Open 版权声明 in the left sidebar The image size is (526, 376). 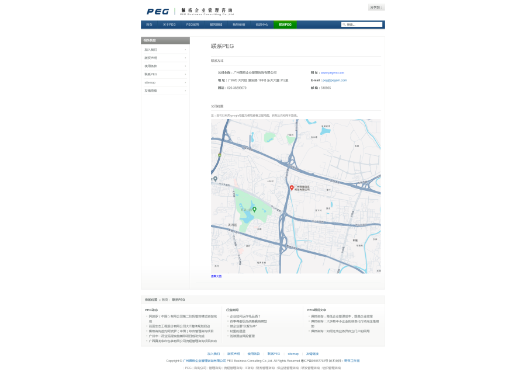tap(151, 58)
